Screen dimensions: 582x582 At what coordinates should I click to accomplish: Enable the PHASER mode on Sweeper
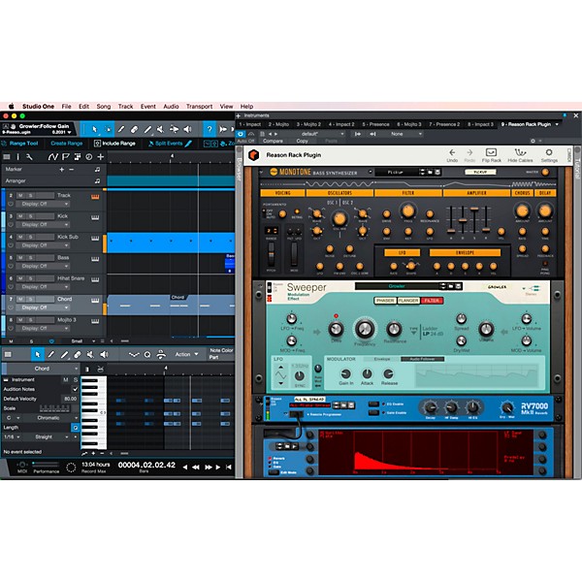coord(385,301)
